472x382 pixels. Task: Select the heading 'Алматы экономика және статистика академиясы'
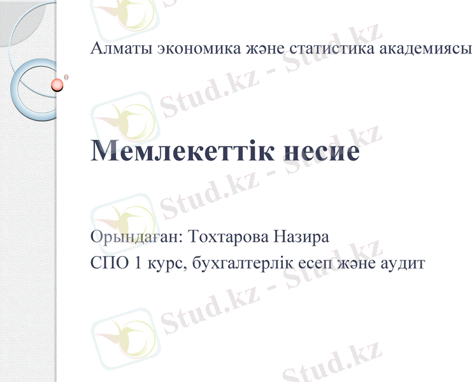click(x=280, y=48)
